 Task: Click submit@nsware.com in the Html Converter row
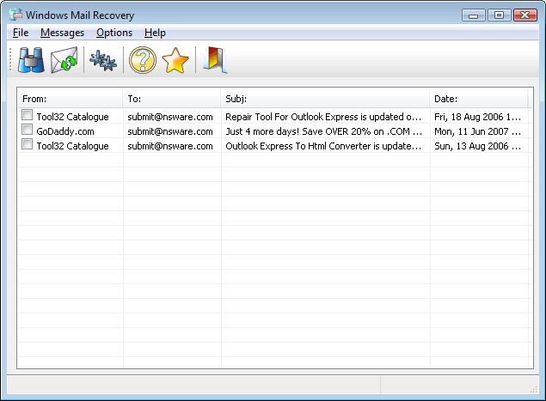coord(170,146)
